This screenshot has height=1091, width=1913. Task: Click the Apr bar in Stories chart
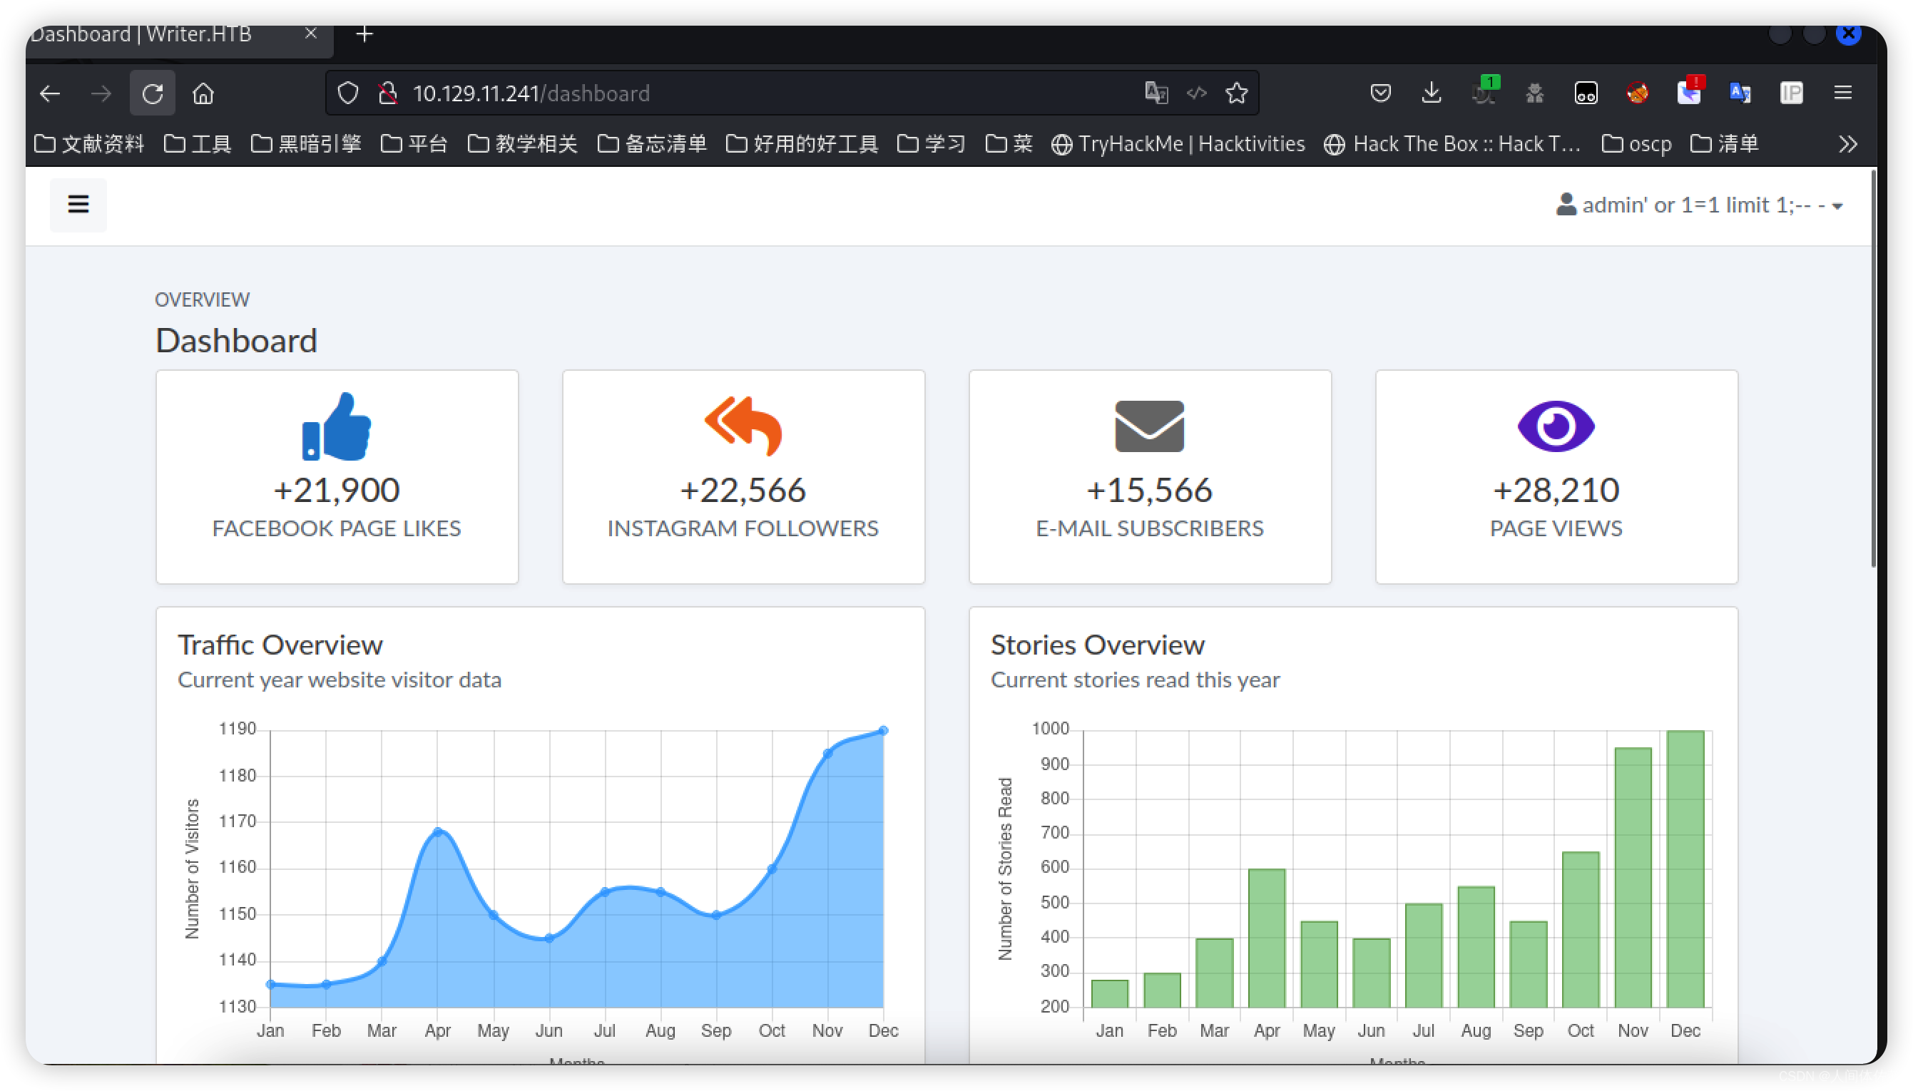tap(1265, 938)
